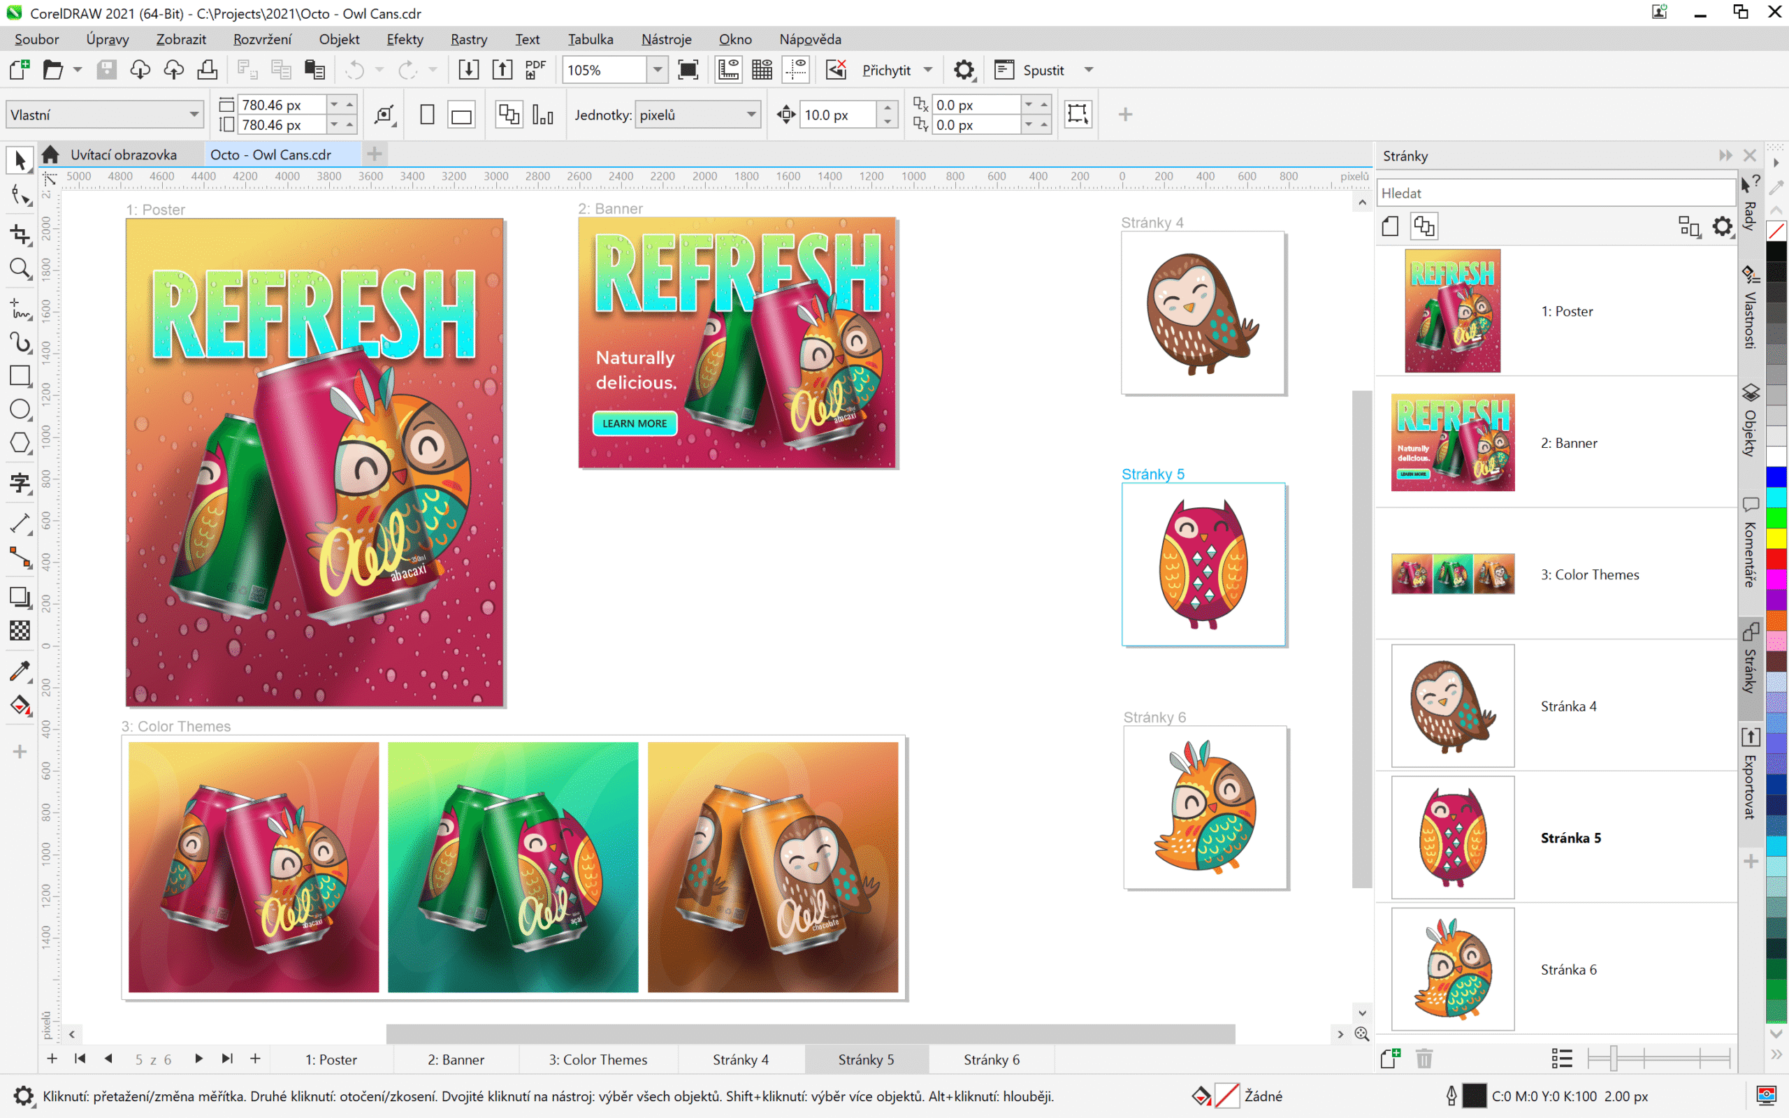The width and height of the screenshot is (1789, 1118).
Task: Open the Options gear in the toolbar
Action: pyautogui.click(x=963, y=68)
